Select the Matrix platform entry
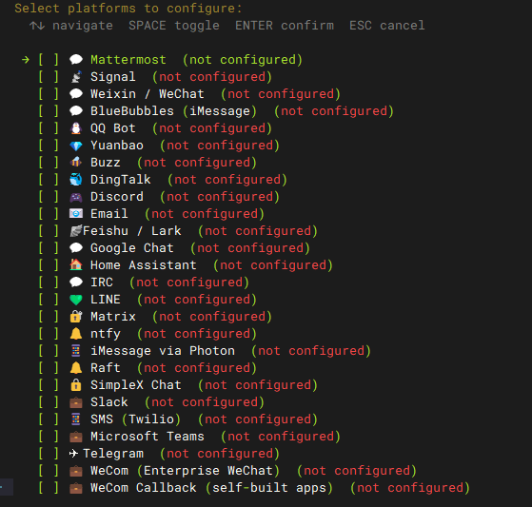532x507 pixels. 155,317
